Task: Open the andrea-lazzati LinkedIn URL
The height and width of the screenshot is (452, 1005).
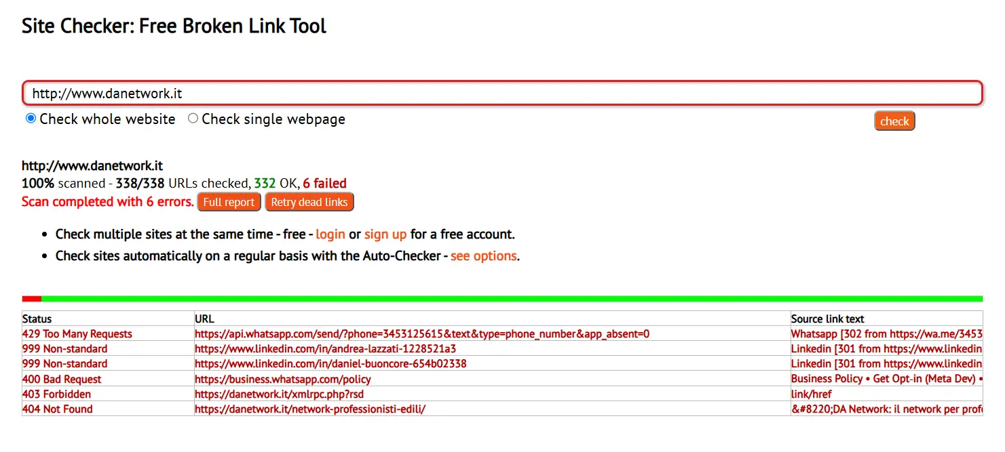Action: point(325,349)
